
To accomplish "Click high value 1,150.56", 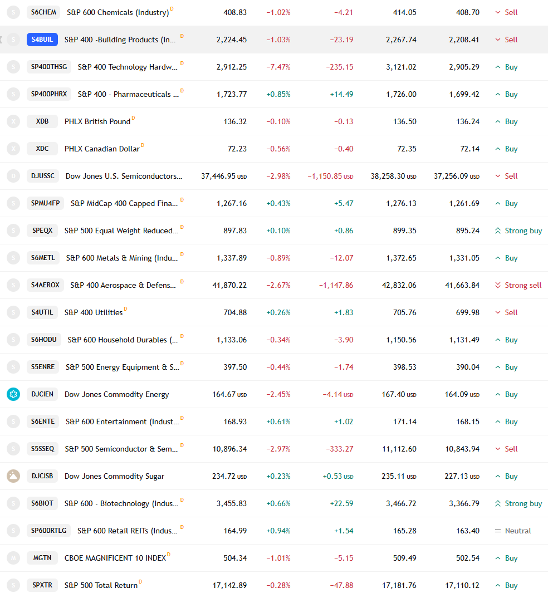I will [401, 340].
